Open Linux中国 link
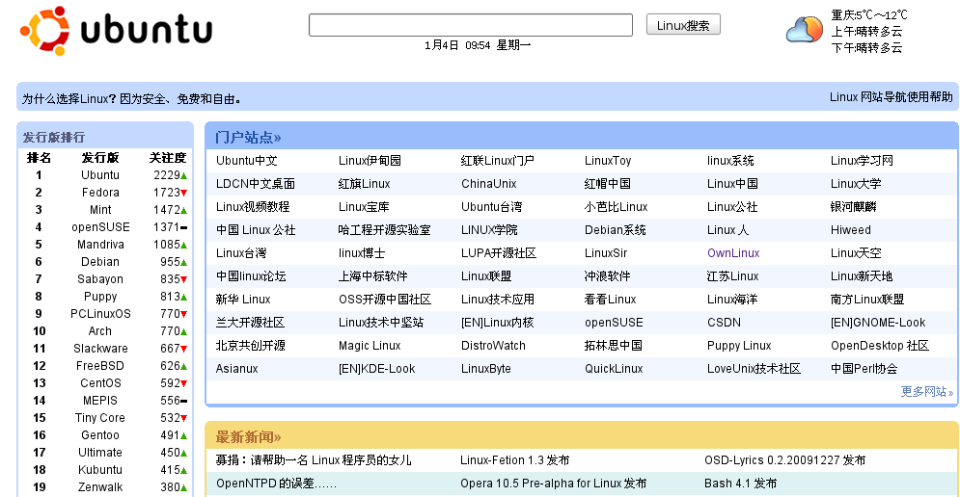 (x=732, y=184)
